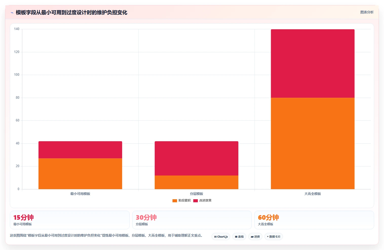Click the chart title 模板字段从最小可用到过度设计时的维护负担变化
Viewport: 384px width, 250px height.
point(71,12)
